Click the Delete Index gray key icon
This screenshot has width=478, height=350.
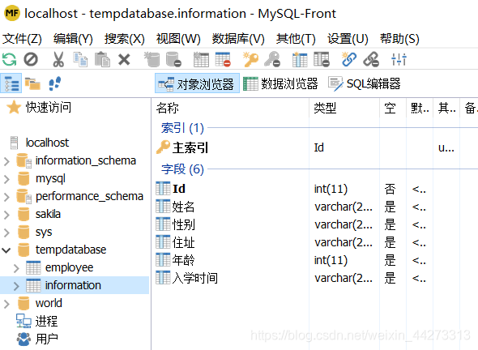pos(272,59)
